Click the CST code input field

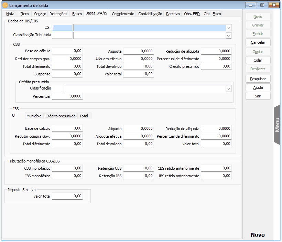coord(62,28)
